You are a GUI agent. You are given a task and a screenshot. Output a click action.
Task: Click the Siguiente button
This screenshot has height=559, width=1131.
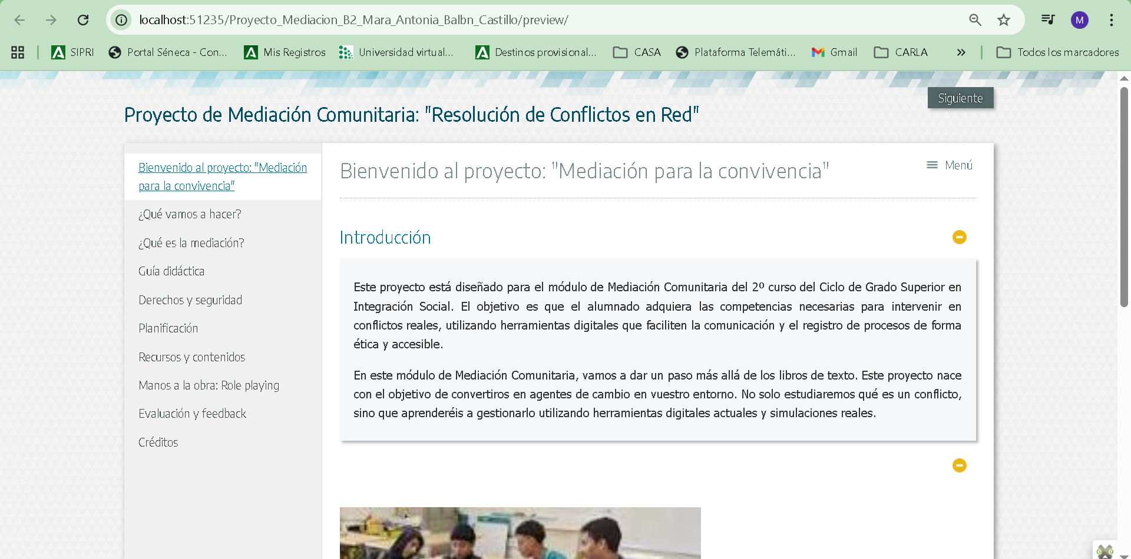(x=960, y=98)
